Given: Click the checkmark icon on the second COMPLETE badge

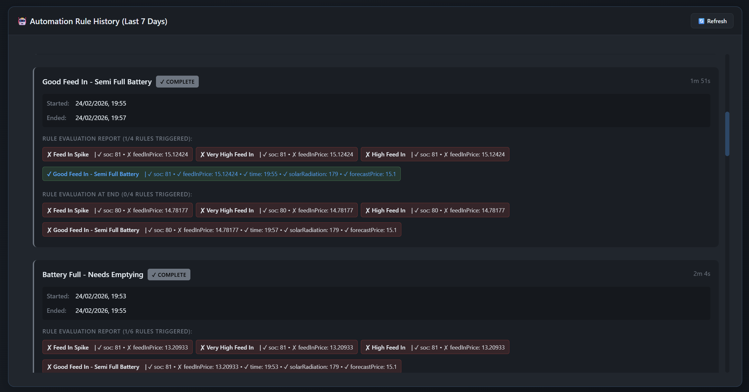Looking at the screenshot, I should click(154, 274).
